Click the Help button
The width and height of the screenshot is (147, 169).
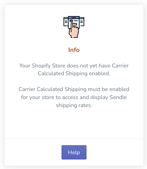pos(74,152)
